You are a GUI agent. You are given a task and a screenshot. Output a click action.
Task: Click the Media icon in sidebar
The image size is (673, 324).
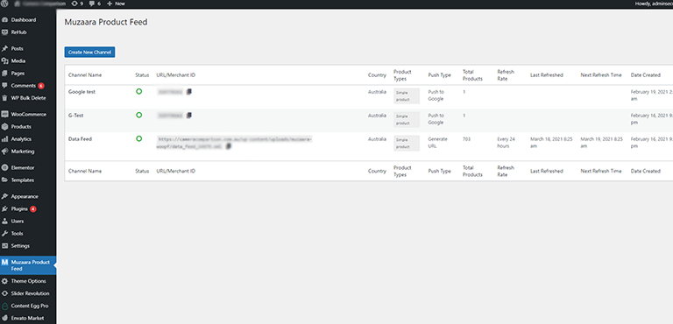[4, 61]
